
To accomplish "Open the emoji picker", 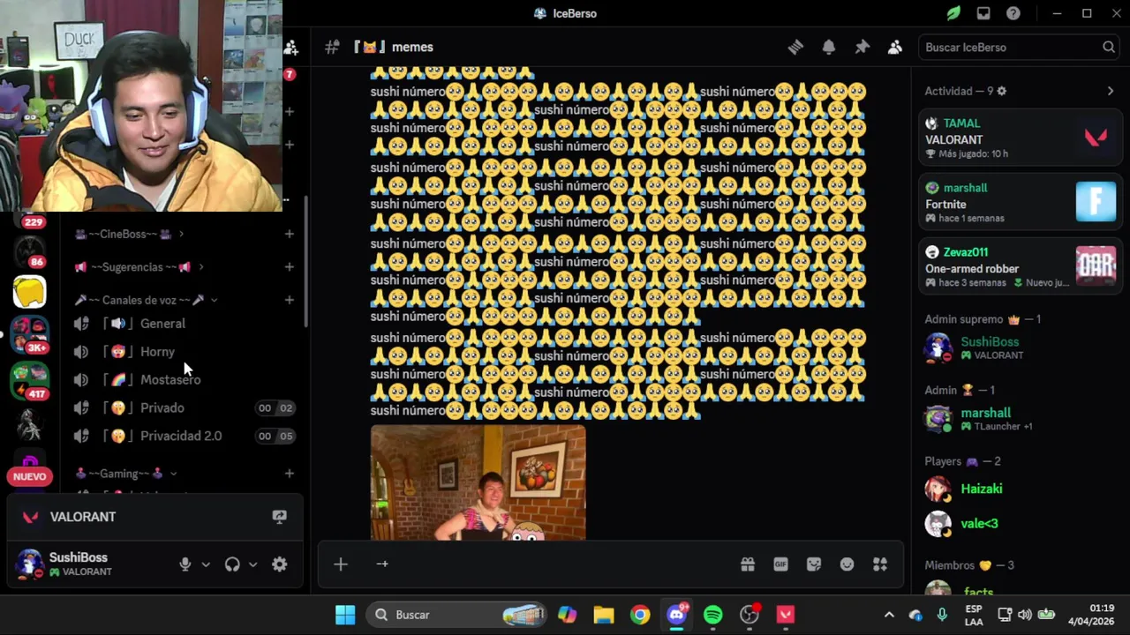I will click(x=847, y=564).
